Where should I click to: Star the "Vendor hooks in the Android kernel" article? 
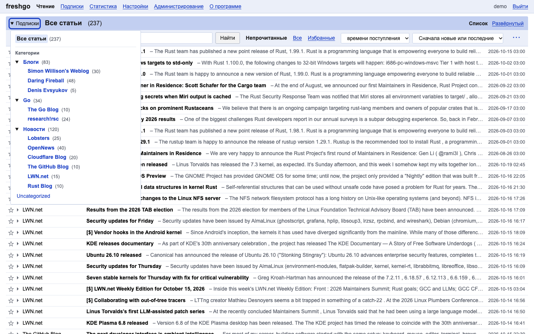point(11,233)
